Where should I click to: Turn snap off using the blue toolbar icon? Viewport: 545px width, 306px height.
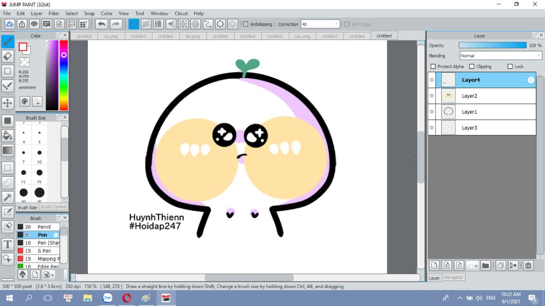click(134, 24)
